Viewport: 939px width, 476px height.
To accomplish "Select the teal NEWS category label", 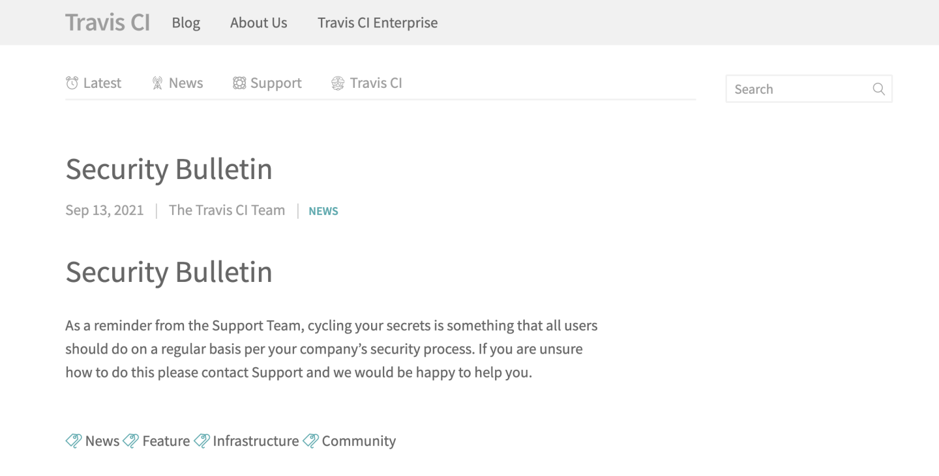I will [323, 211].
